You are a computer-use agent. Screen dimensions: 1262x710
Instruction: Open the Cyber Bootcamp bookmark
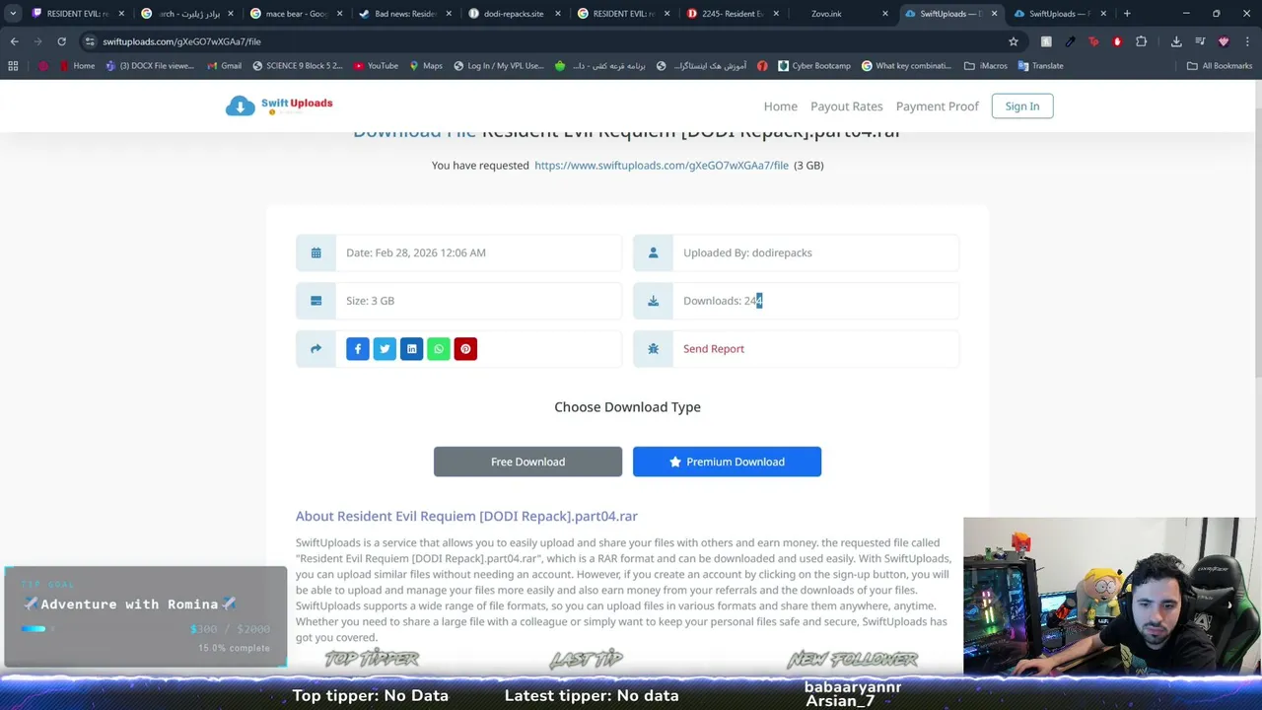click(x=813, y=66)
